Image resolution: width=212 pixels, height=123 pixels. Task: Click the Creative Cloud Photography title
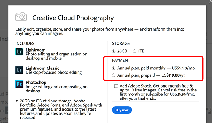[73, 18]
